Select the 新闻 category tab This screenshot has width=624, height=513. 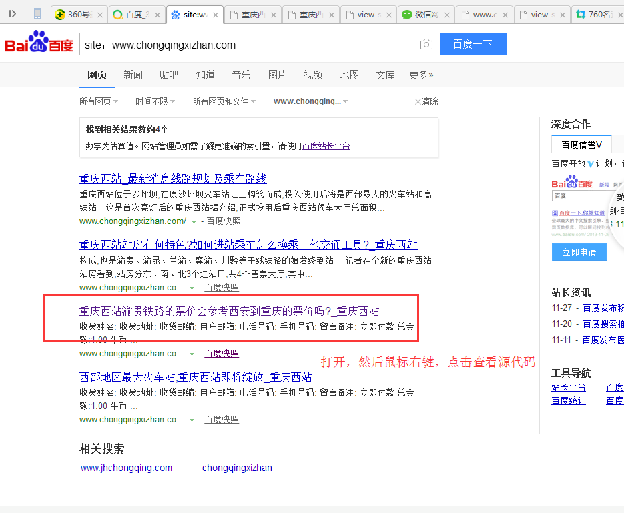(x=133, y=75)
